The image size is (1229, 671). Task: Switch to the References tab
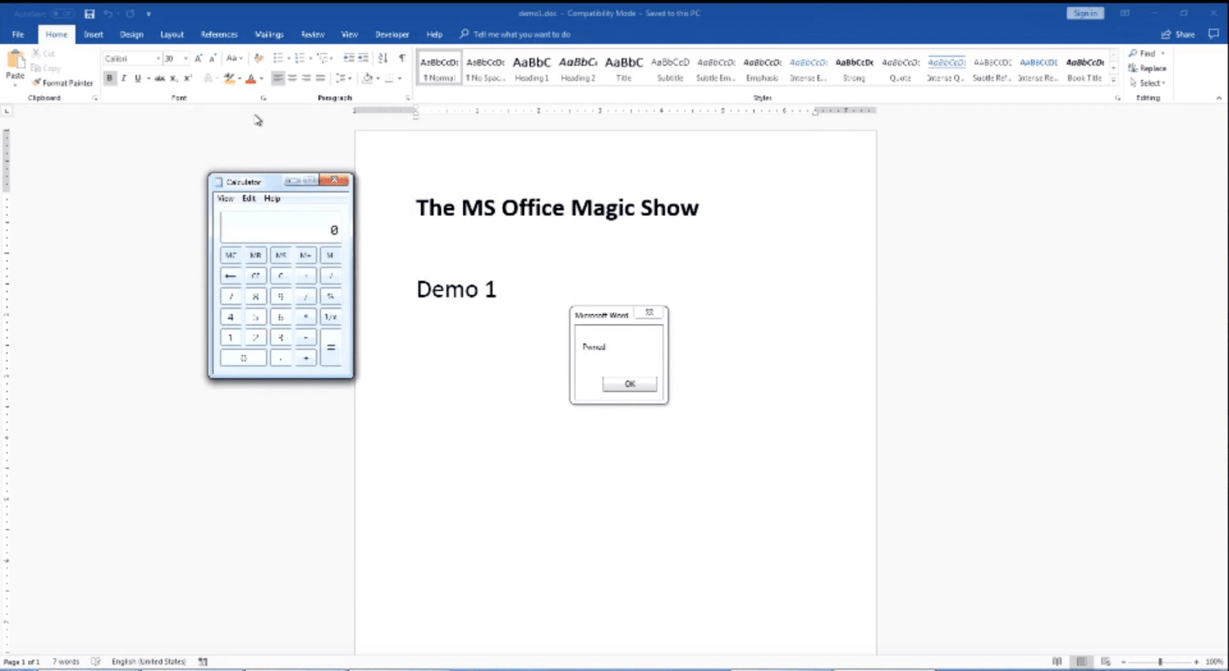pos(219,34)
